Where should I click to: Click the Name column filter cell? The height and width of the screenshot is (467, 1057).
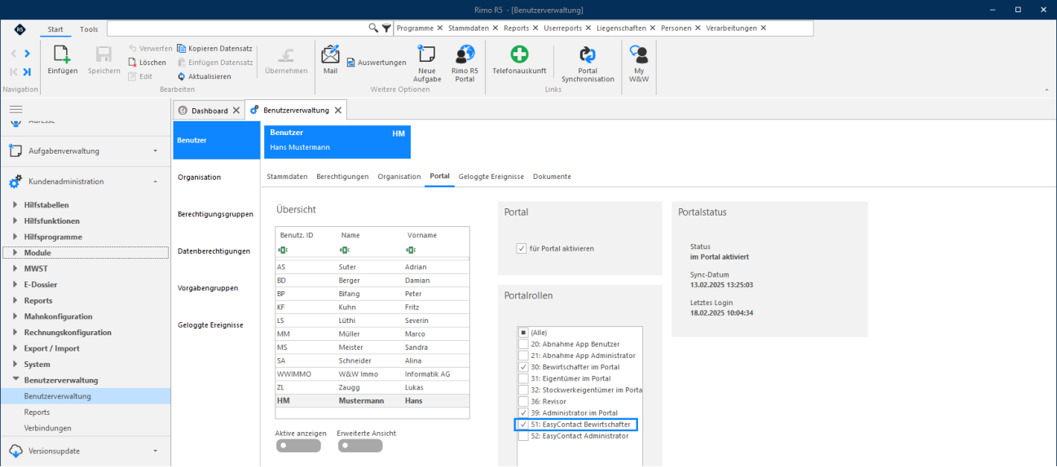pos(369,250)
